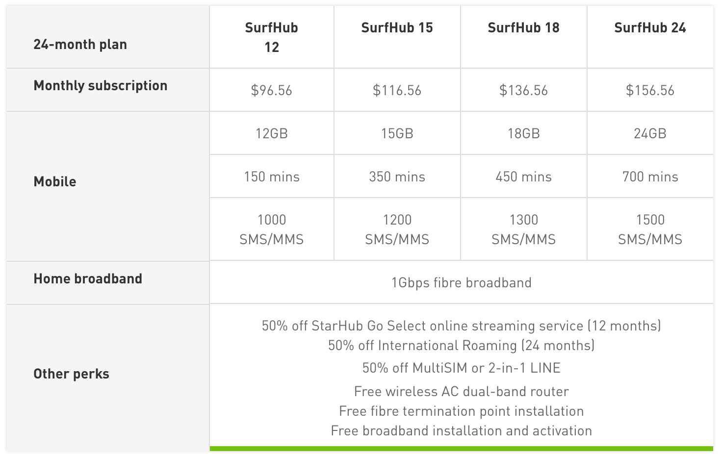The width and height of the screenshot is (721, 454).
Task: Click the SurfHub 18 plan heading
Action: pos(523,27)
